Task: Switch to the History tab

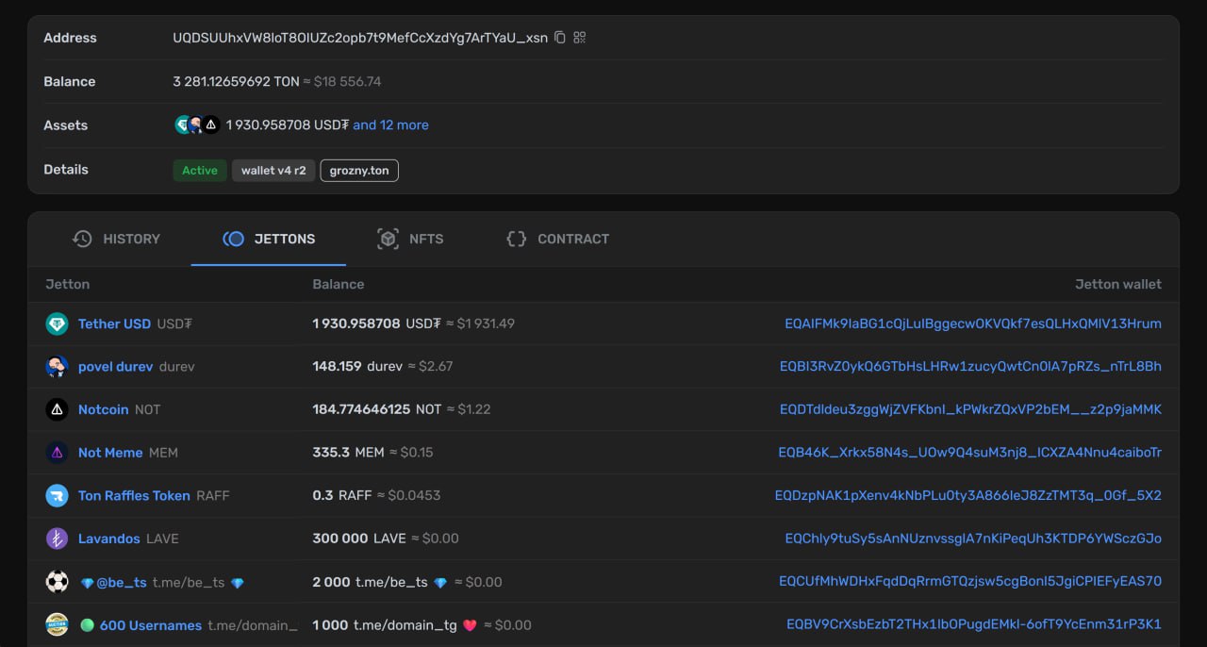Action: coord(117,239)
